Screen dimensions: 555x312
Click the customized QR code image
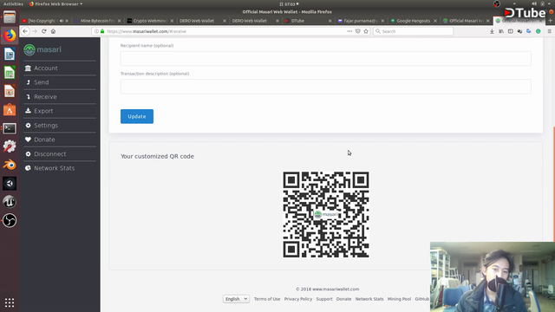click(326, 214)
